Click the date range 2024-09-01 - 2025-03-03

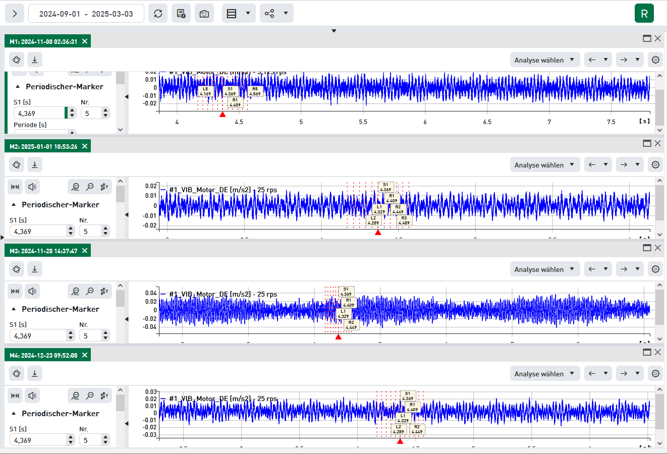click(86, 14)
